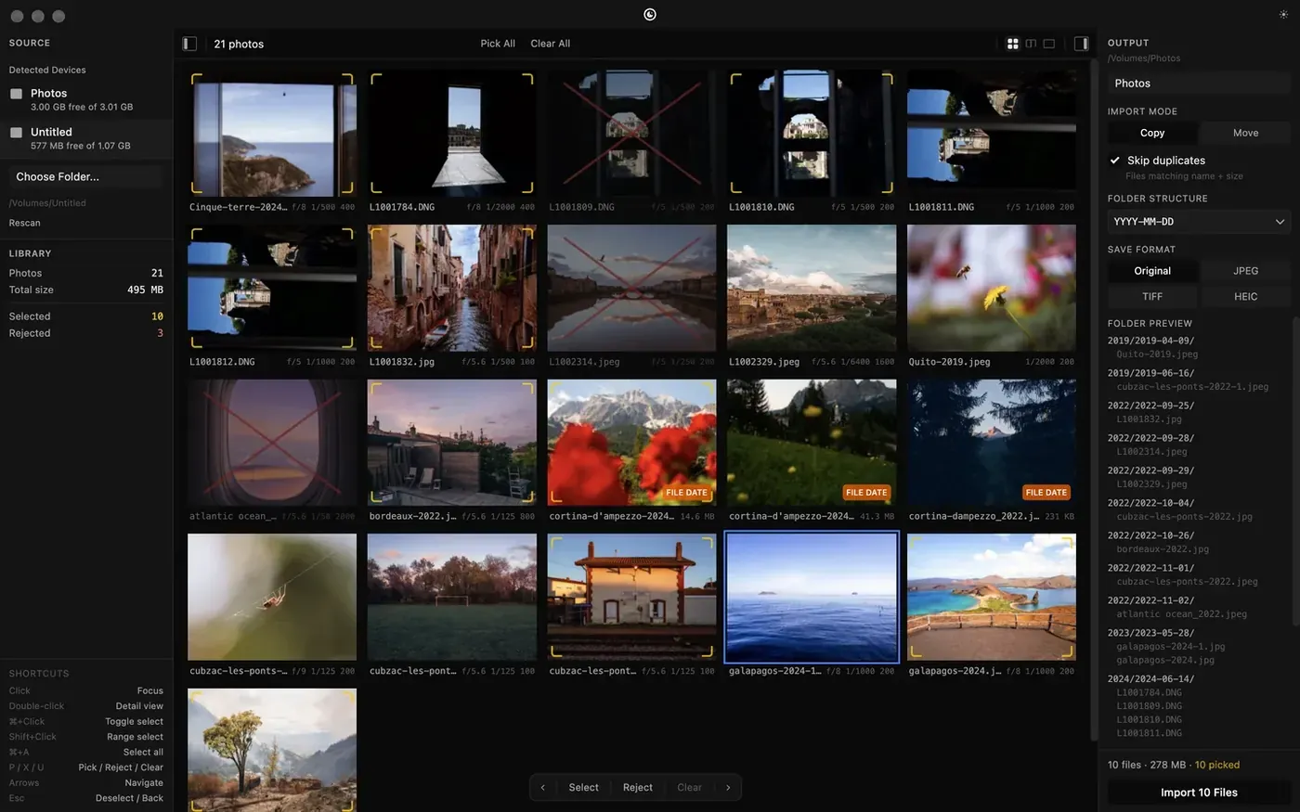Viewport: 1300px width, 812px height.
Task: Select the galapagos-2024.j… coastal thumbnail
Action: point(992,597)
